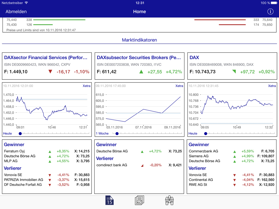Select DF Deutsche Forfait AG row
The image size is (279, 209).
[47, 185]
